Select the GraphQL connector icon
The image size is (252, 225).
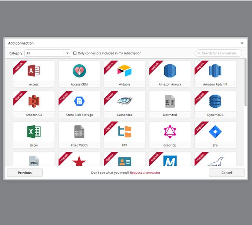pyautogui.click(x=170, y=131)
